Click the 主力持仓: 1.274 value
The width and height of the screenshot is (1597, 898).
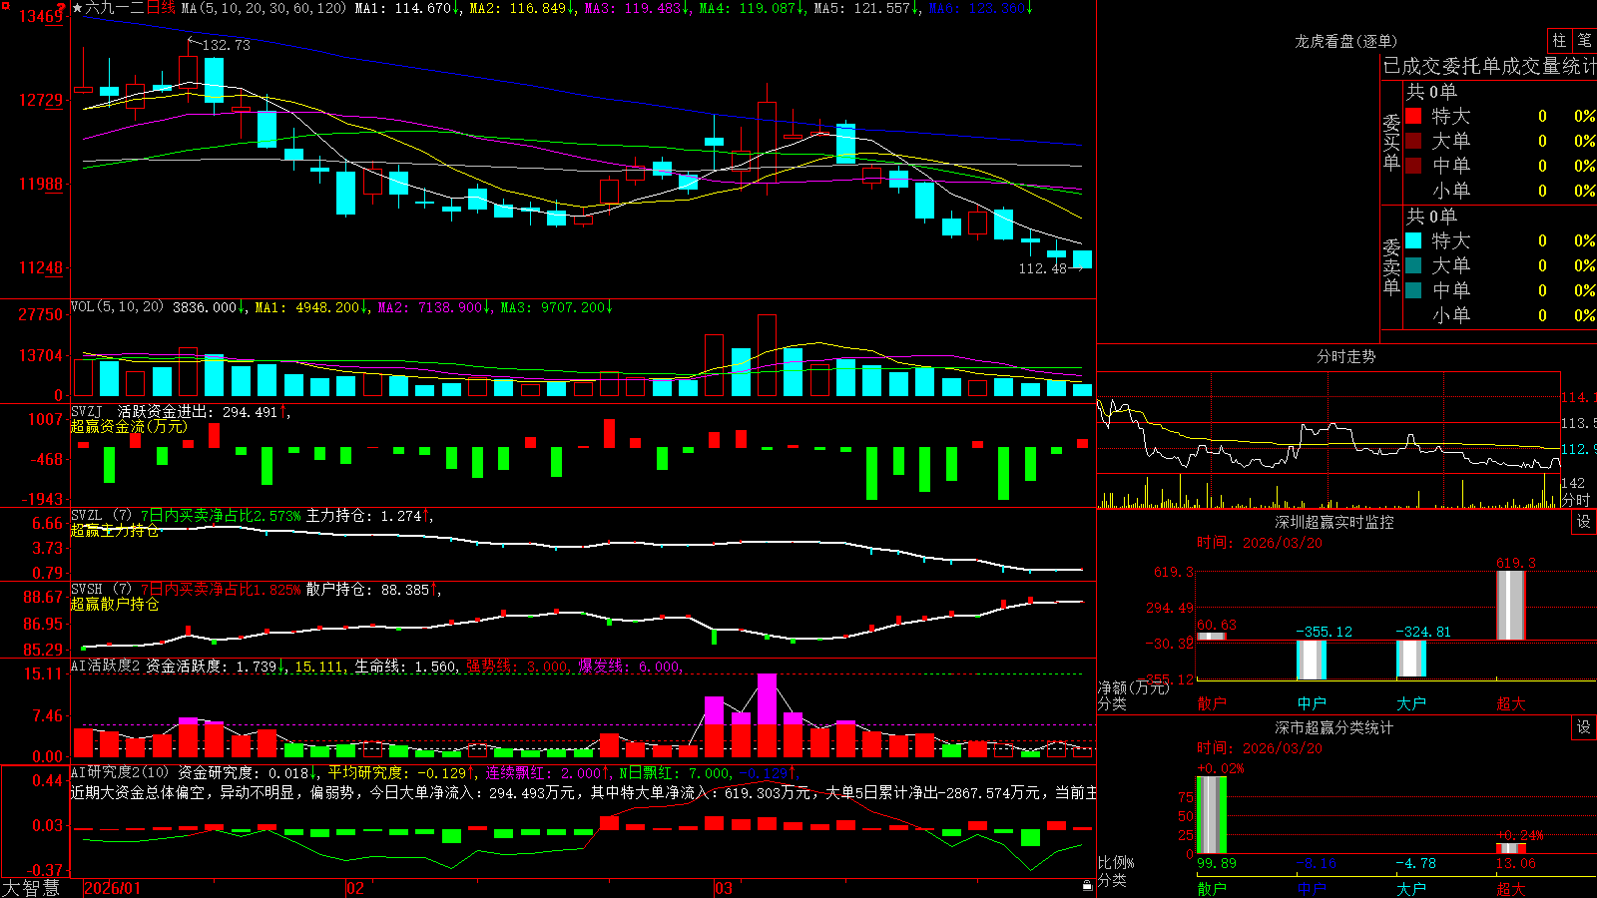point(369,515)
